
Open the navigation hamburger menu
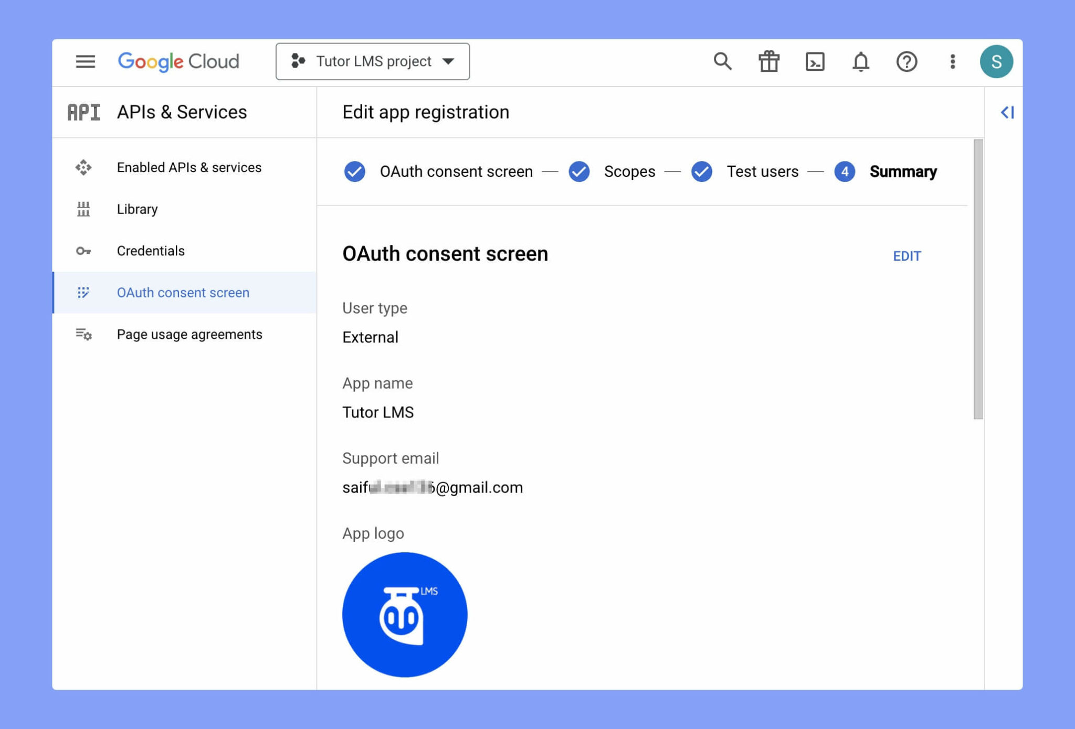pyautogui.click(x=85, y=61)
